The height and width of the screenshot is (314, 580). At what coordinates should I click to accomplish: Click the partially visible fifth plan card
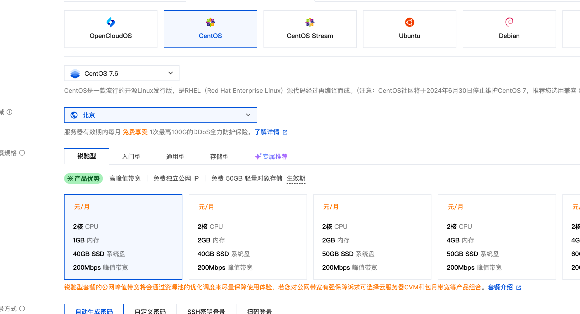click(571, 237)
